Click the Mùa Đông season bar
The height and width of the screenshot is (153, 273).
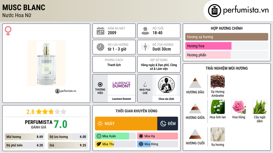[x=157, y=144]
